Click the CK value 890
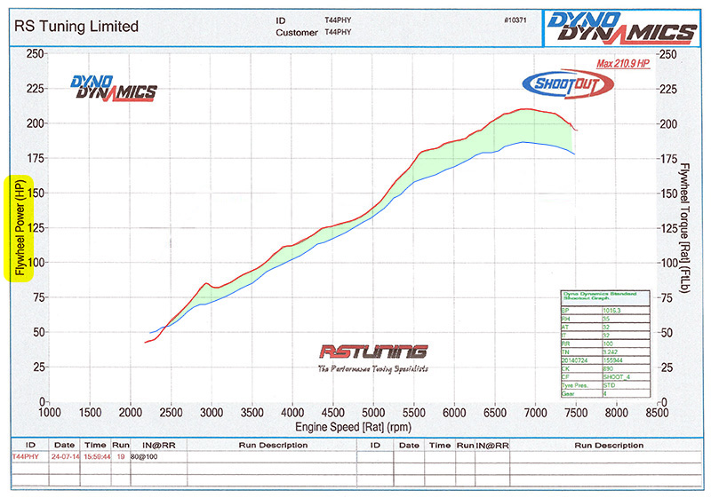The image size is (711, 498). pyautogui.click(x=608, y=368)
